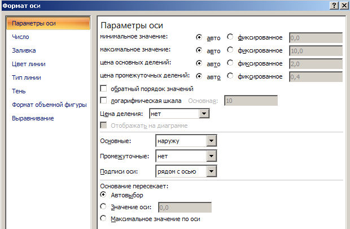The width and height of the screenshot is (350, 229).
Task: Click the maximum value field showing 10,0
Action: 316,51
